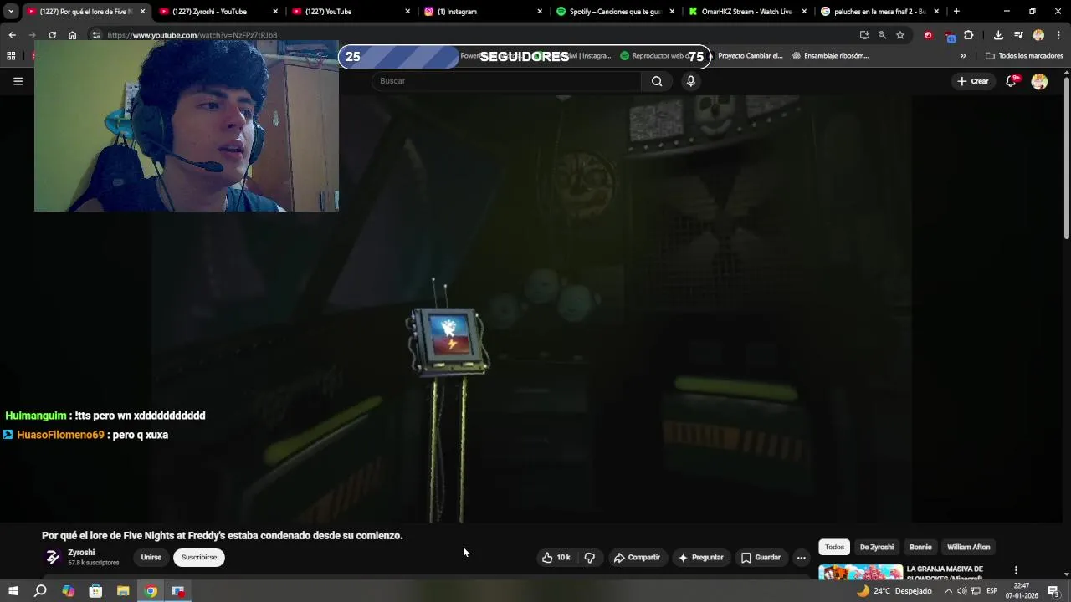
Task: Select the William Afton filter chip
Action: point(968,547)
